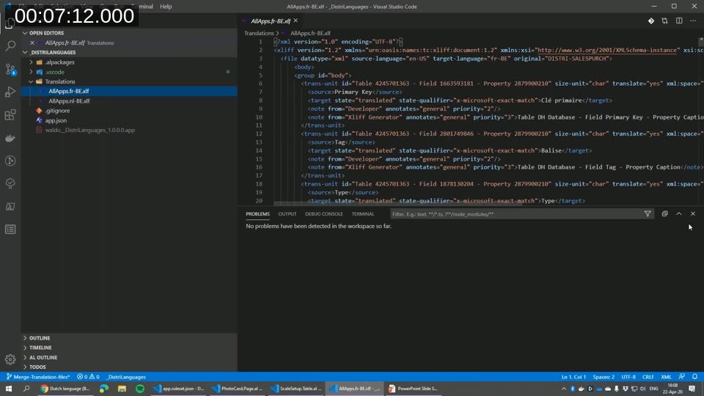Open AllApps.nl-BE.xlf file in explorer
The height and width of the screenshot is (396, 704).
(x=69, y=100)
